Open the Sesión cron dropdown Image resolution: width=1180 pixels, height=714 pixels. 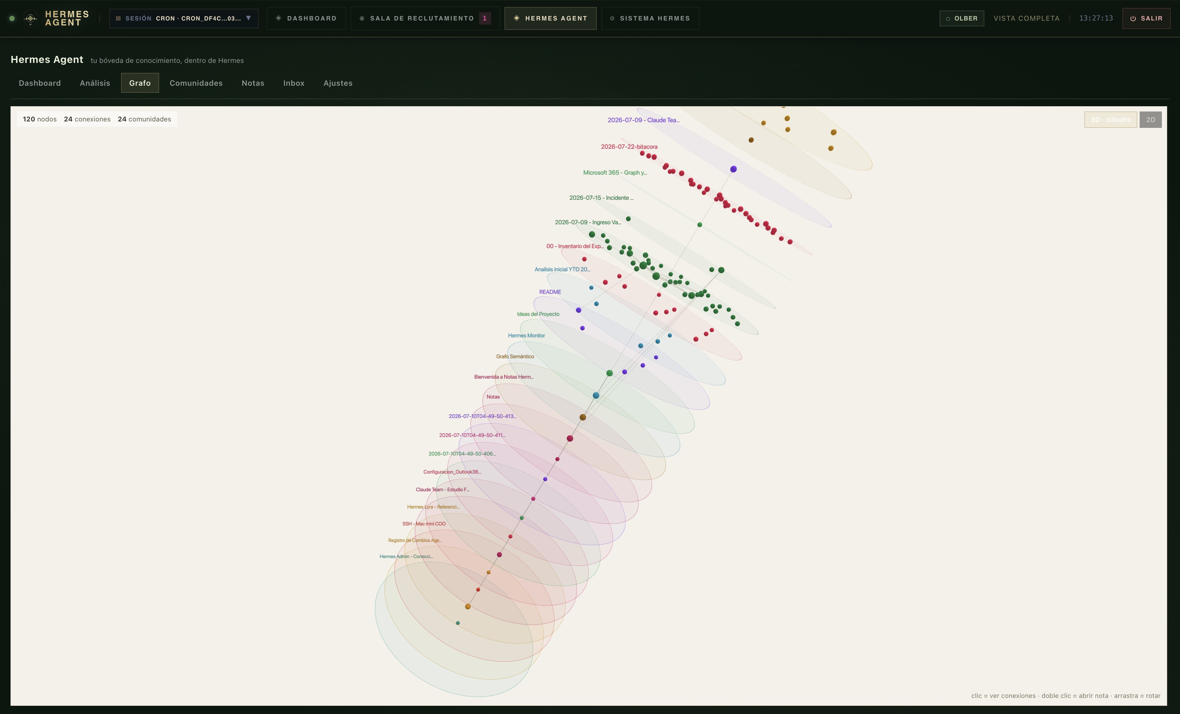coord(183,18)
